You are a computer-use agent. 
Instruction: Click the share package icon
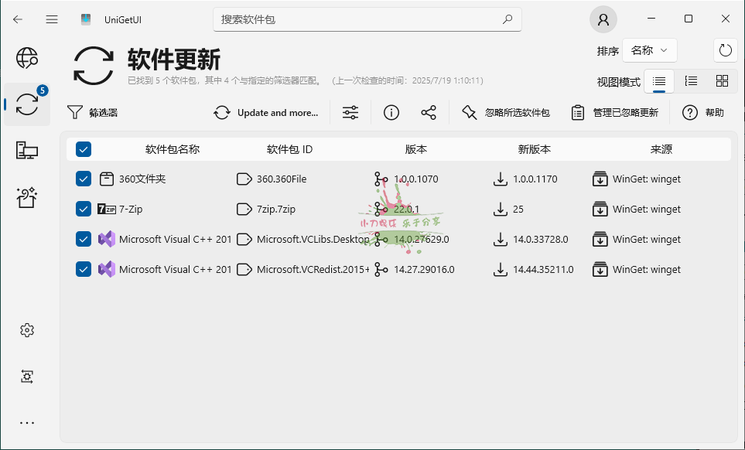(429, 113)
